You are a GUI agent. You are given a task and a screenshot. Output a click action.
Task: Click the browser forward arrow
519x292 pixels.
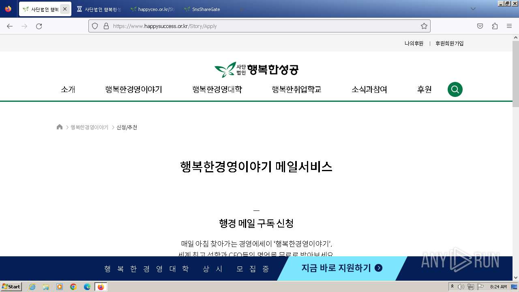[24, 26]
